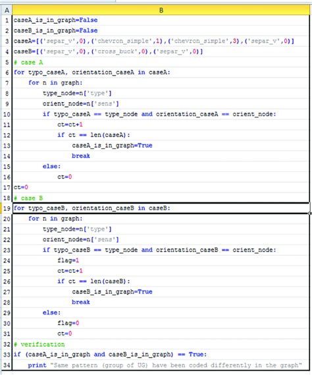Click 'for n in graph:' cell in row 7
312x375 pixels.
[161, 83]
